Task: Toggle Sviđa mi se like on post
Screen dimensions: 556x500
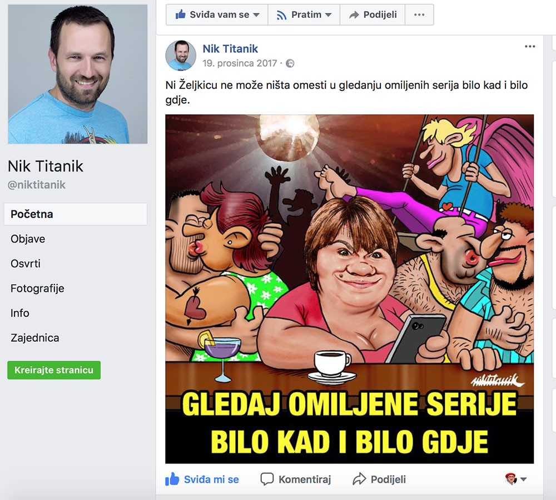Action: (x=202, y=479)
